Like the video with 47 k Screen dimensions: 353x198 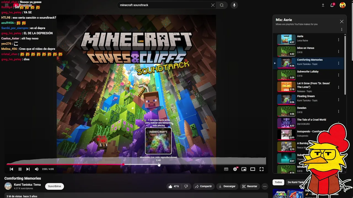pos(174,186)
